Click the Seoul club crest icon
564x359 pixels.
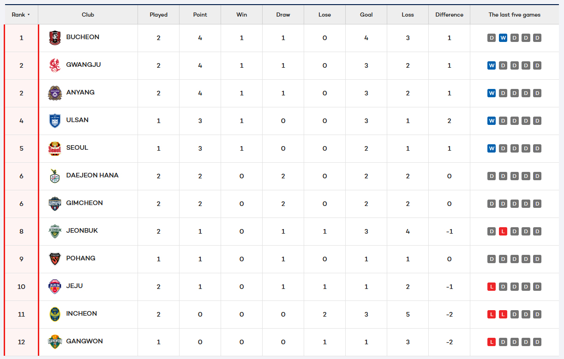pos(55,148)
